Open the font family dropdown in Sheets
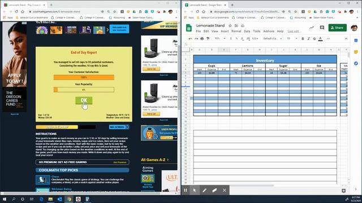362x203 pixels. coord(273,39)
